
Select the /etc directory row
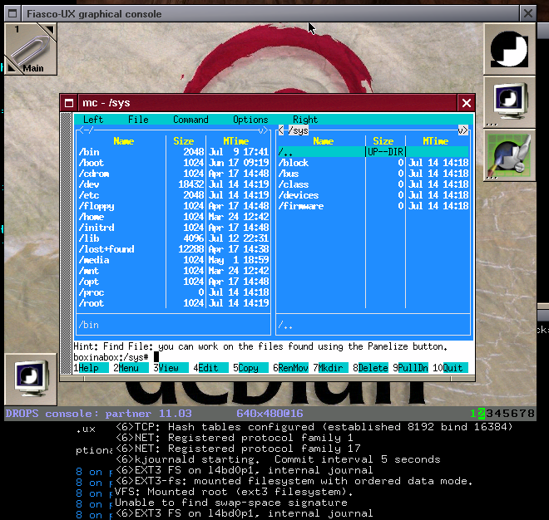click(173, 195)
